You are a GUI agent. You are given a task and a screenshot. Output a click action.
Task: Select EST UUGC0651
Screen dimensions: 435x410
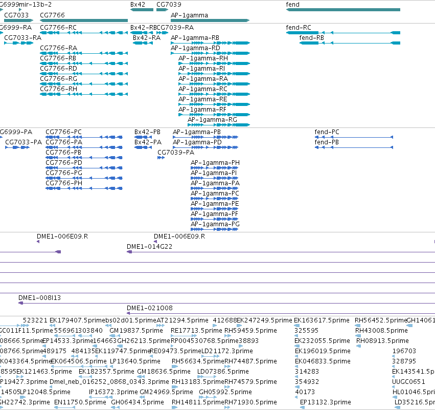(x=408, y=381)
